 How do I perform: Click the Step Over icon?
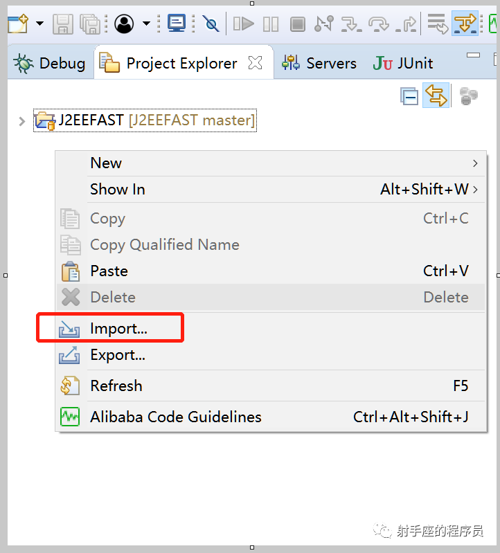click(x=378, y=24)
